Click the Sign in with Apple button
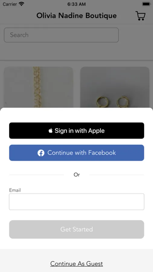Image resolution: width=153 pixels, height=272 pixels. [77, 131]
